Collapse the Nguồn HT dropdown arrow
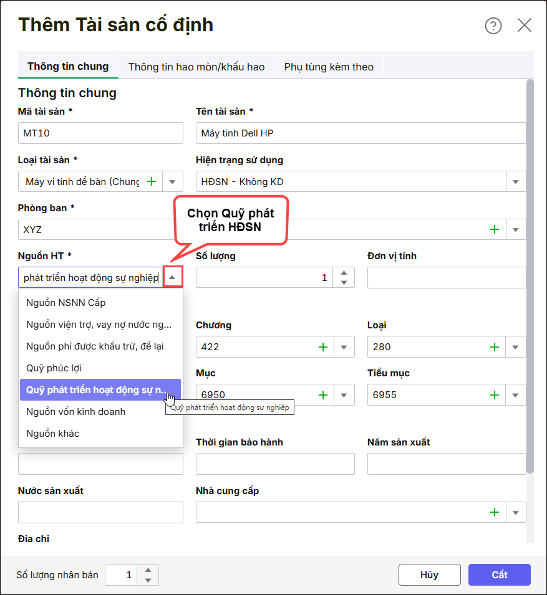Screen dimensions: 547x595 tap(173, 277)
